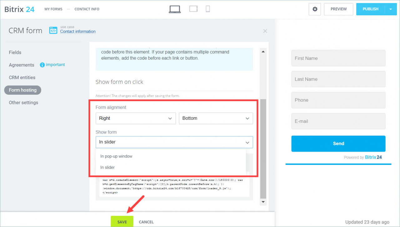Image resolution: width=400 pixels, height=227 pixels.
Task: Open the Publish dropdown arrow
Action: tap(391, 9)
